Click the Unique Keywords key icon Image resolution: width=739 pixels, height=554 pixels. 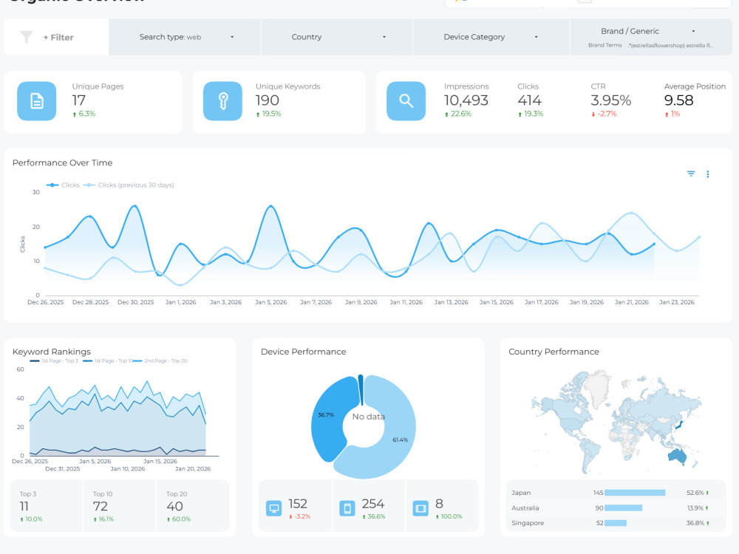pos(223,100)
